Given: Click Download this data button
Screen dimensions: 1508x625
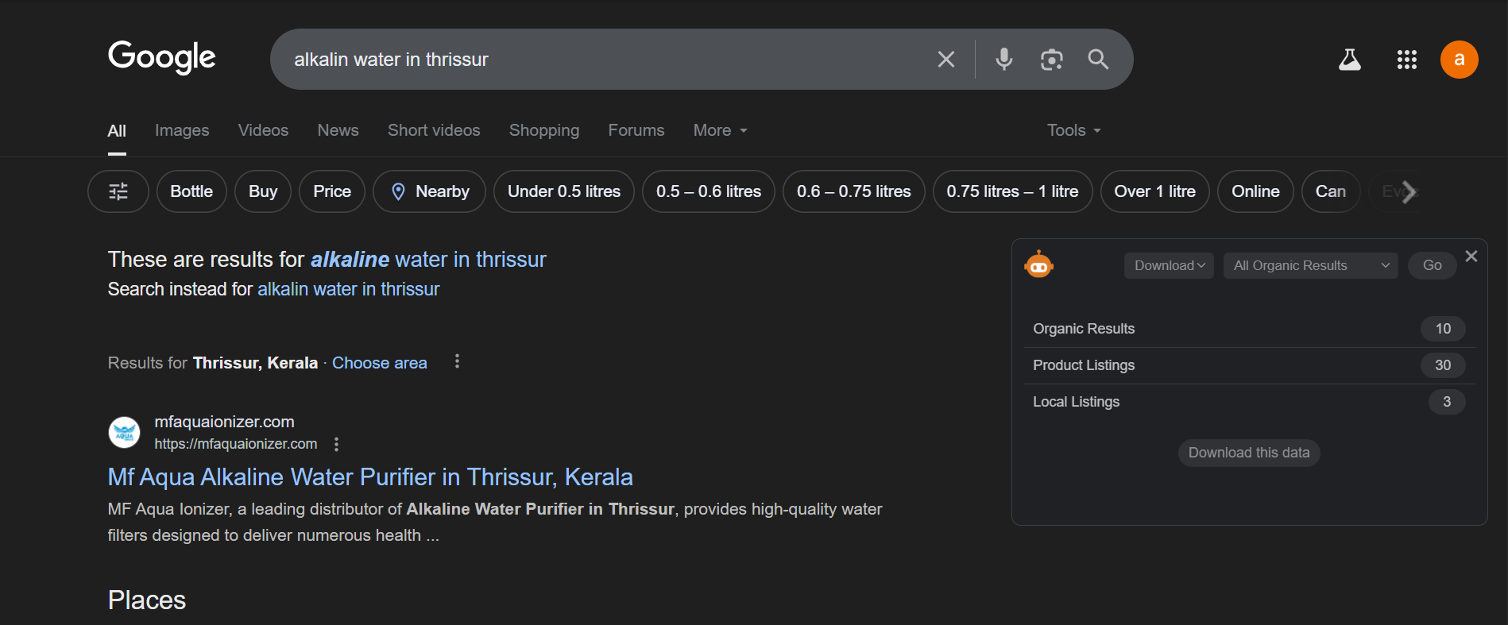Looking at the screenshot, I should (x=1249, y=453).
